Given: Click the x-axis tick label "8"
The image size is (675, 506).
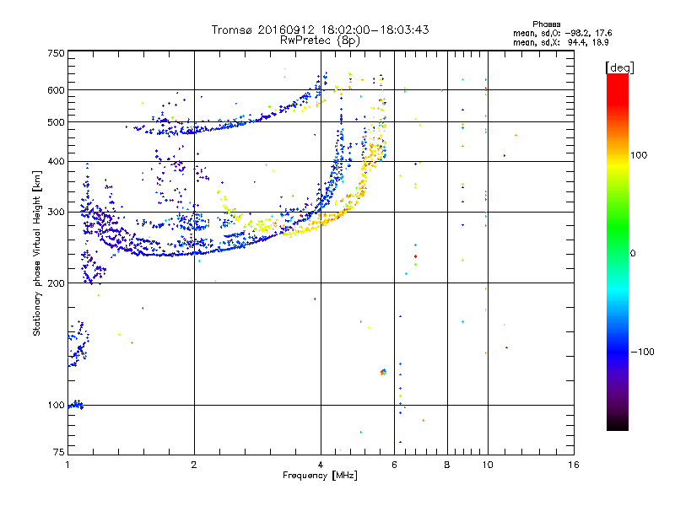Looking at the screenshot, I should [447, 465].
